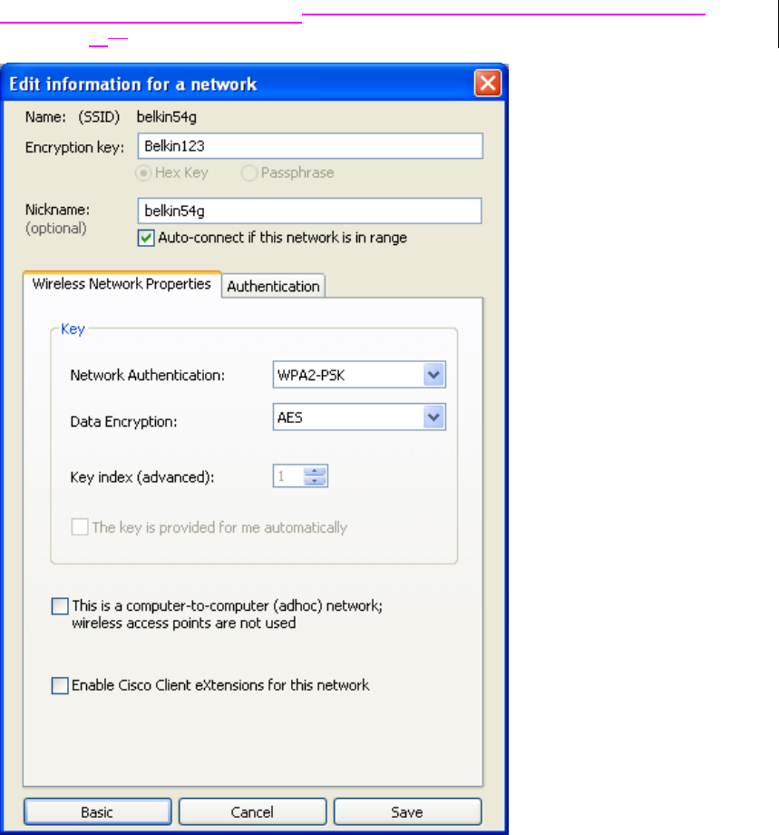Click the Data Encryption label
Image resolution: width=779 pixels, height=835 pixels.
pos(123,421)
